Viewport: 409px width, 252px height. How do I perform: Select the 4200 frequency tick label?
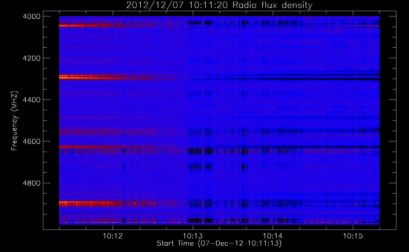pyautogui.click(x=32, y=58)
